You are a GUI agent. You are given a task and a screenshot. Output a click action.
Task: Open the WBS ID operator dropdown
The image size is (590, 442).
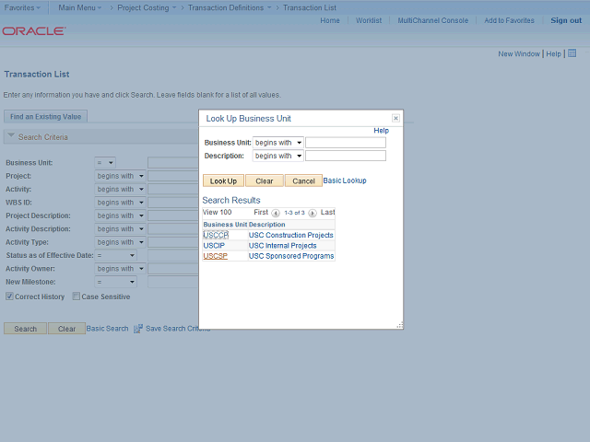120,203
